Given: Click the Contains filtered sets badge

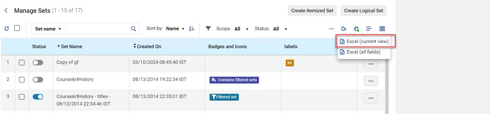Looking at the screenshot, I should point(234,80).
